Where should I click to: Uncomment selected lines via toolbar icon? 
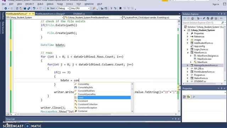pyautogui.click(x=115, y=9)
